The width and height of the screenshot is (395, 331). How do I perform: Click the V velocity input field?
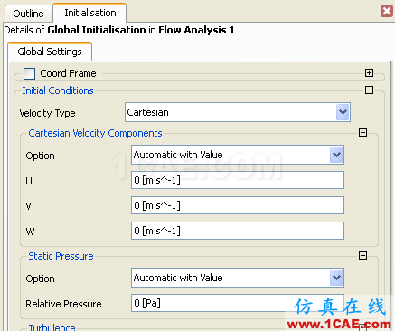coord(238,205)
